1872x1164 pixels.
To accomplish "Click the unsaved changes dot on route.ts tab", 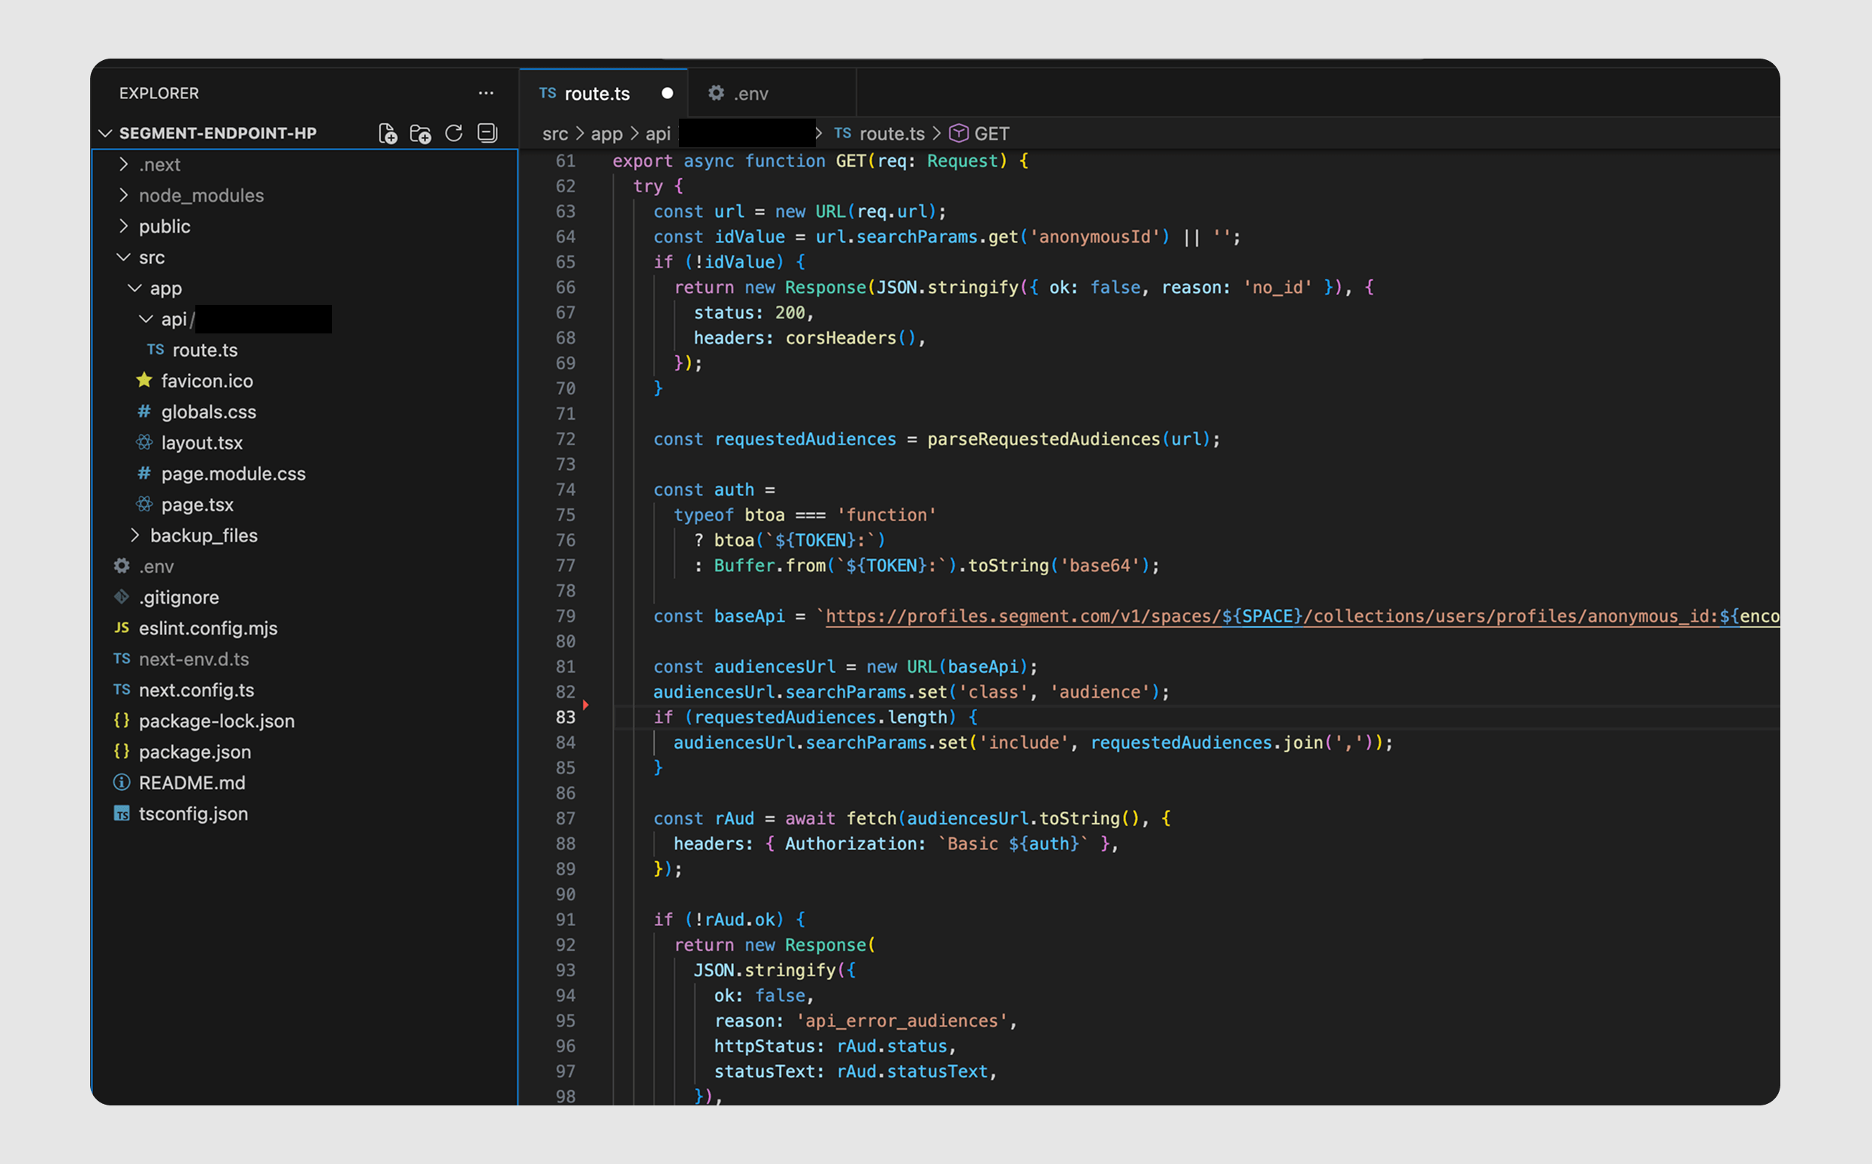I will tap(667, 92).
